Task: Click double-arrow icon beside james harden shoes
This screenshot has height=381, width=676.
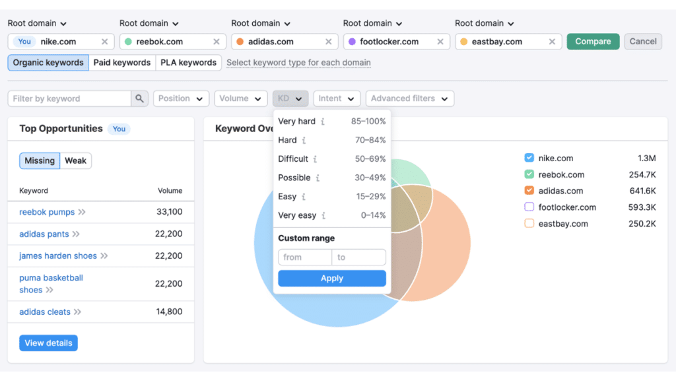Action: 104,256
